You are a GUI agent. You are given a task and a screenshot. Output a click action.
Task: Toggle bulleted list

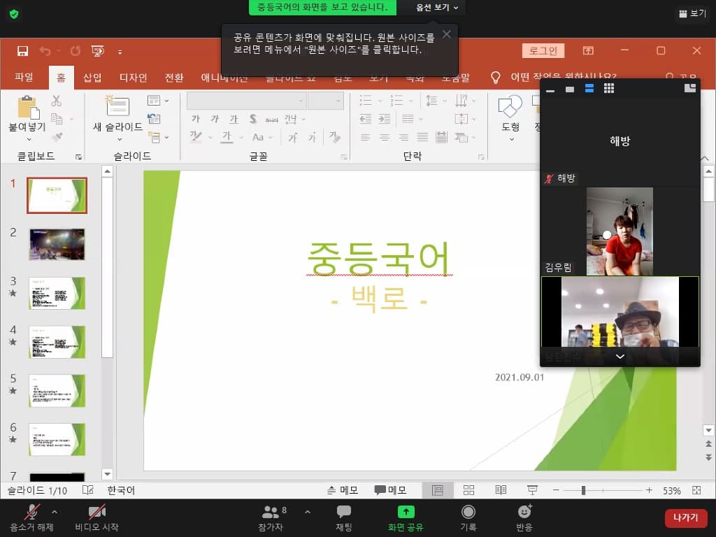365,101
